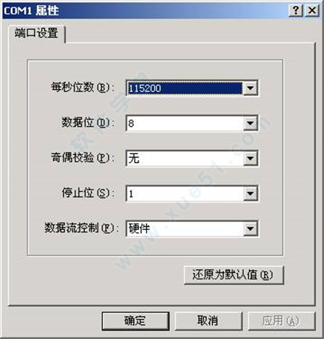Expand the 每秒位数 dropdown arrow
This screenshot has height=339, width=324.
click(250, 88)
